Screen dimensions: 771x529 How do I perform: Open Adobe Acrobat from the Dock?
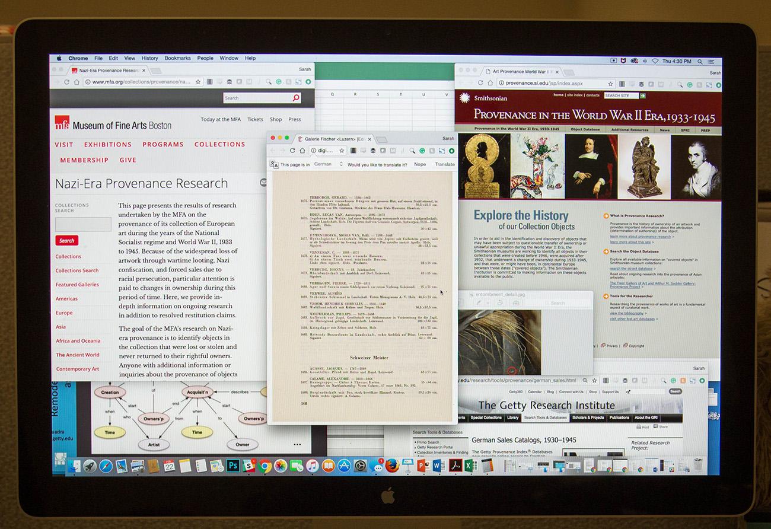[x=455, y=466]
